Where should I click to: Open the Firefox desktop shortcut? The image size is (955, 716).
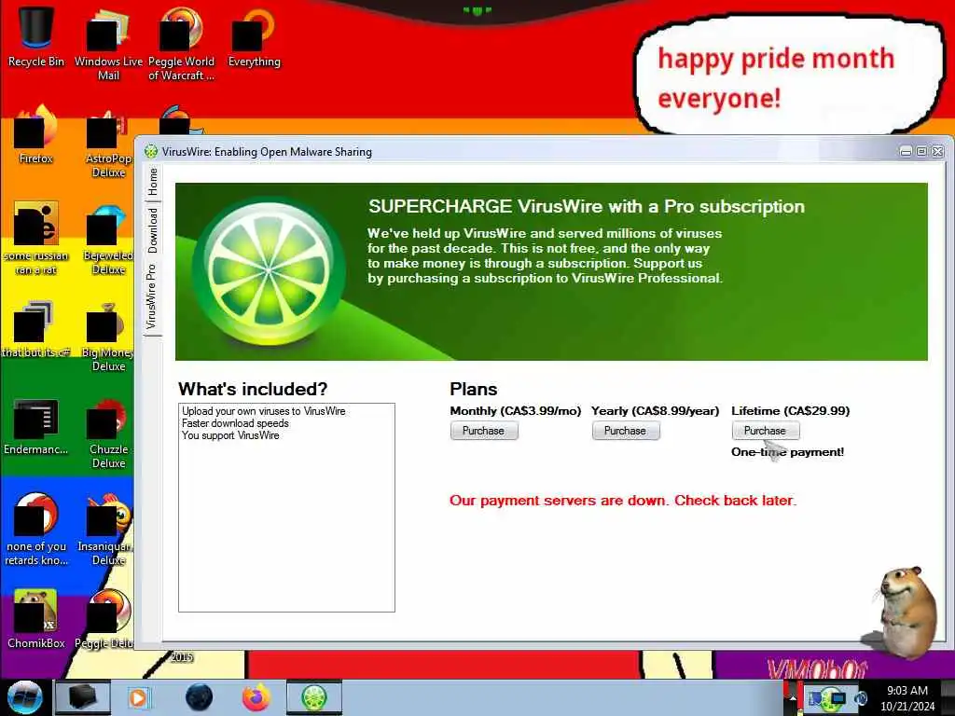36,134
